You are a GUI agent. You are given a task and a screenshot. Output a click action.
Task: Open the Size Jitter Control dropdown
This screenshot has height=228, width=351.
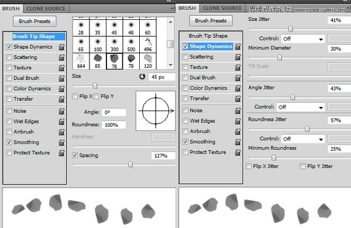(x=303, y=39)
